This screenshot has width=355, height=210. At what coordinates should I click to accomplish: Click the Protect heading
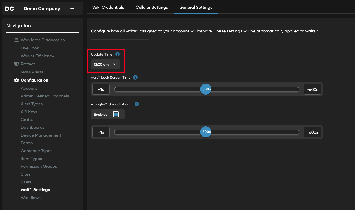(28, 64)
